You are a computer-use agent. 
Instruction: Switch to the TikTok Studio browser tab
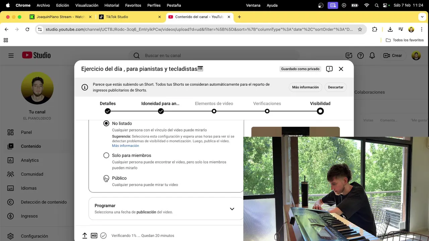click(129, 17)
